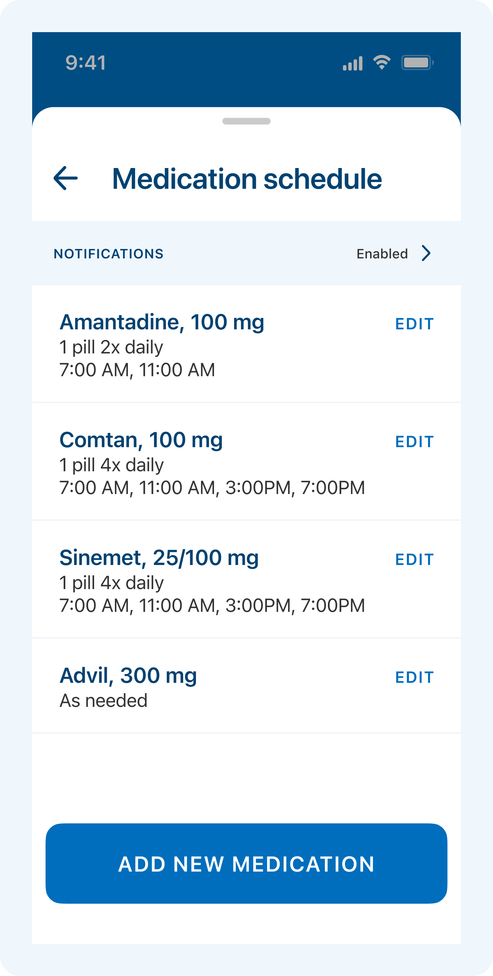493x976 pixels.
Task: Select the NOTIFICATIONS row label
Action: click(109, 254)
